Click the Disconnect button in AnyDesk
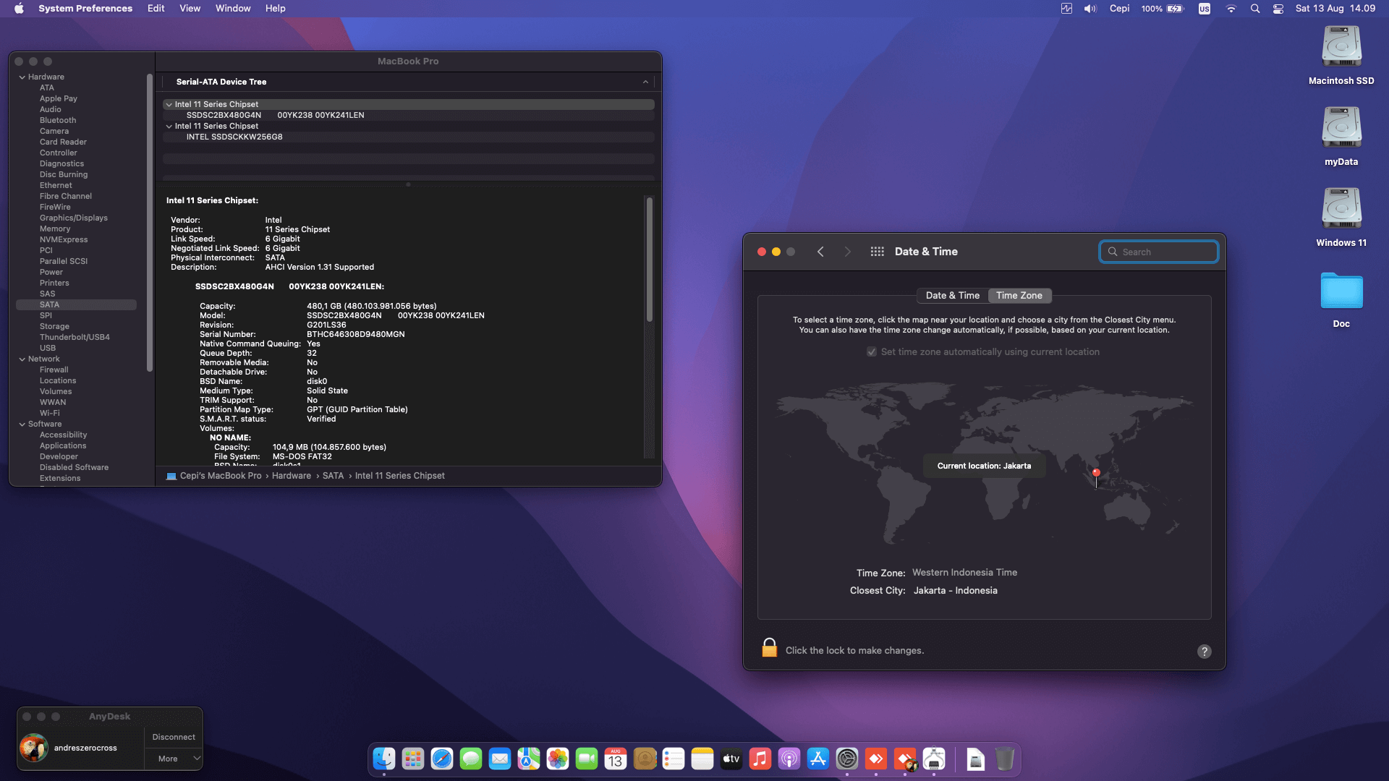 (174, 737)
